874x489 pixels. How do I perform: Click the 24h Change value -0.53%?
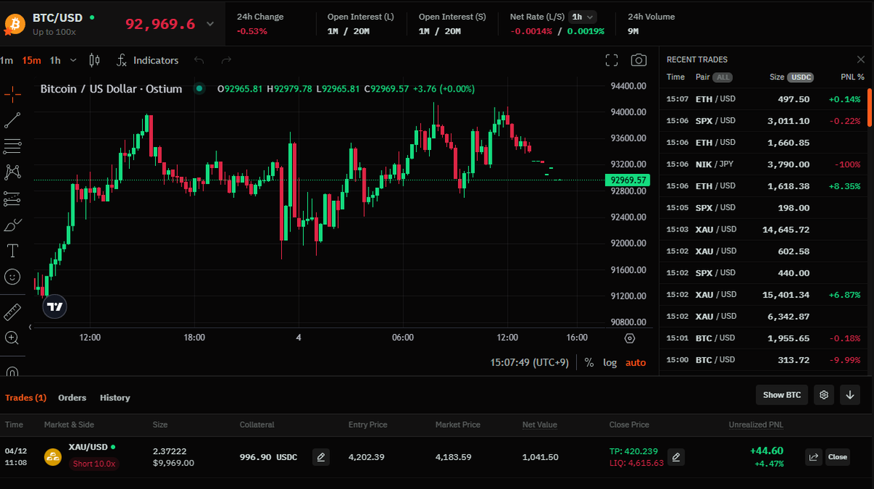(252, 31)
